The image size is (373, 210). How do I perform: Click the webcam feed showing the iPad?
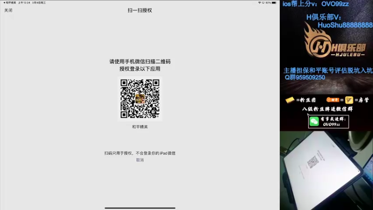(x=326, y=170)
